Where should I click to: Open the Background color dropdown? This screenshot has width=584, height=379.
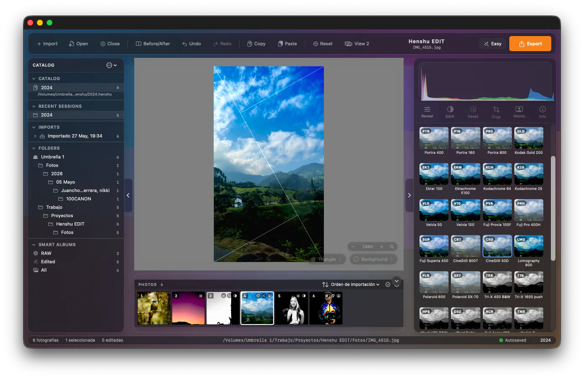tap(373, 260)
